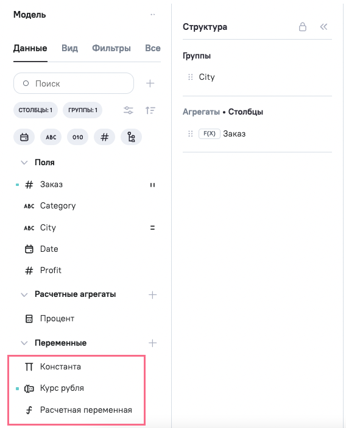Filter fields by 010 binary type
346x428 pixels.
click(x=78, y=137)
